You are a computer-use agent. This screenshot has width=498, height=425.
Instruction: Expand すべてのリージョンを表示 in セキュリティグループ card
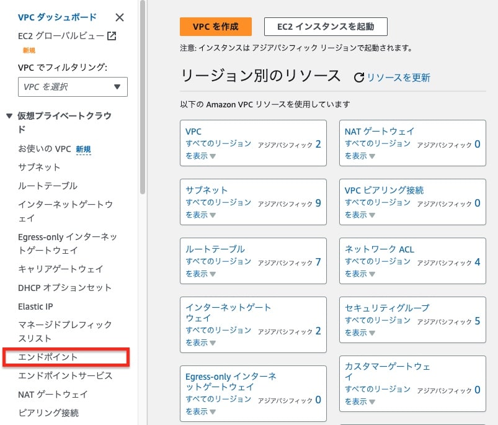click(378, 326)
